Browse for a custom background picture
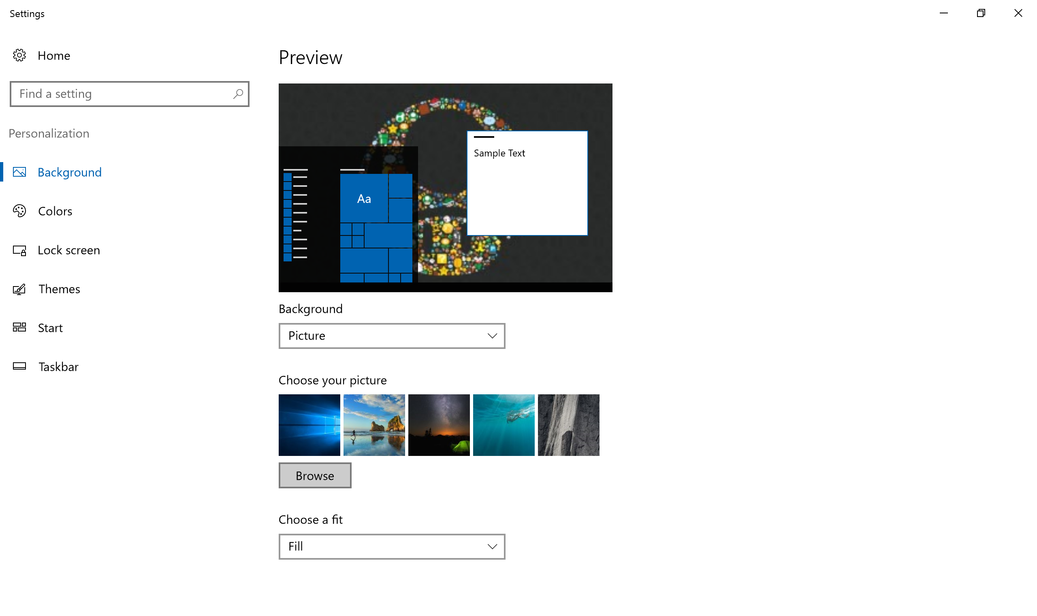This screenshot has height=616, width=1037. (x=314, y=475)
